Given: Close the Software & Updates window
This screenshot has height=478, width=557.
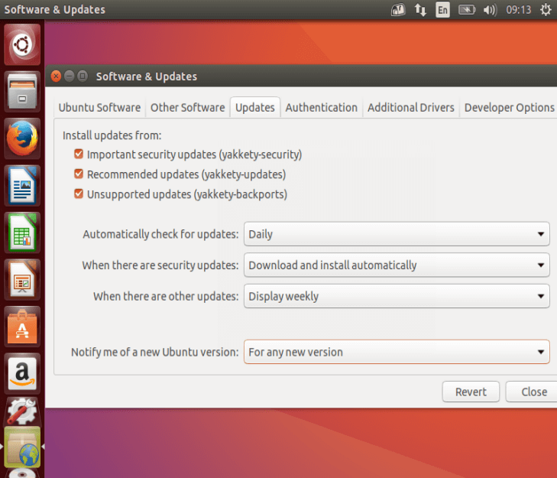Looking at the screenshot, I should coord(56,76).
